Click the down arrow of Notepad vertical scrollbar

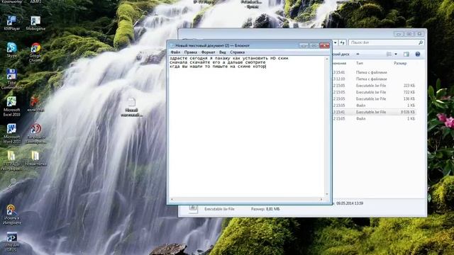[x=327, y=194]
